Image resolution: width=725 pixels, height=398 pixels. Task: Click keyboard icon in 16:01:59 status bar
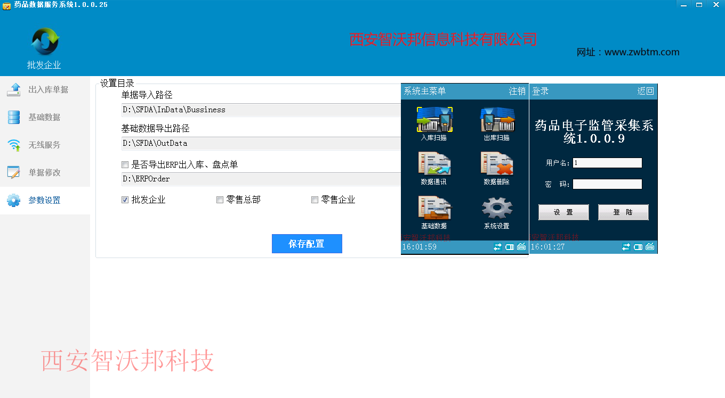point(521,247)
